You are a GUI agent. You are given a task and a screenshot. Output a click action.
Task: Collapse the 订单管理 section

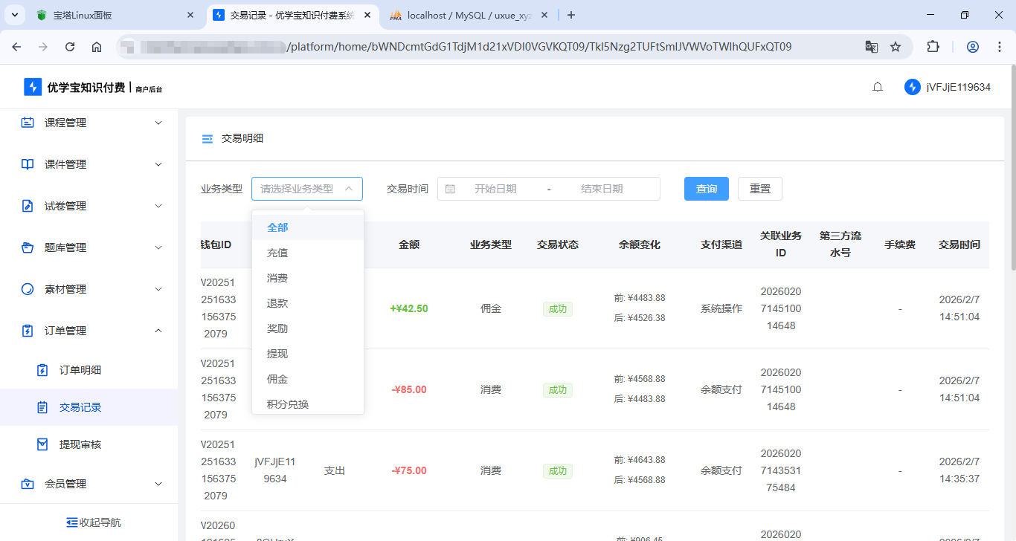point(158,330)
